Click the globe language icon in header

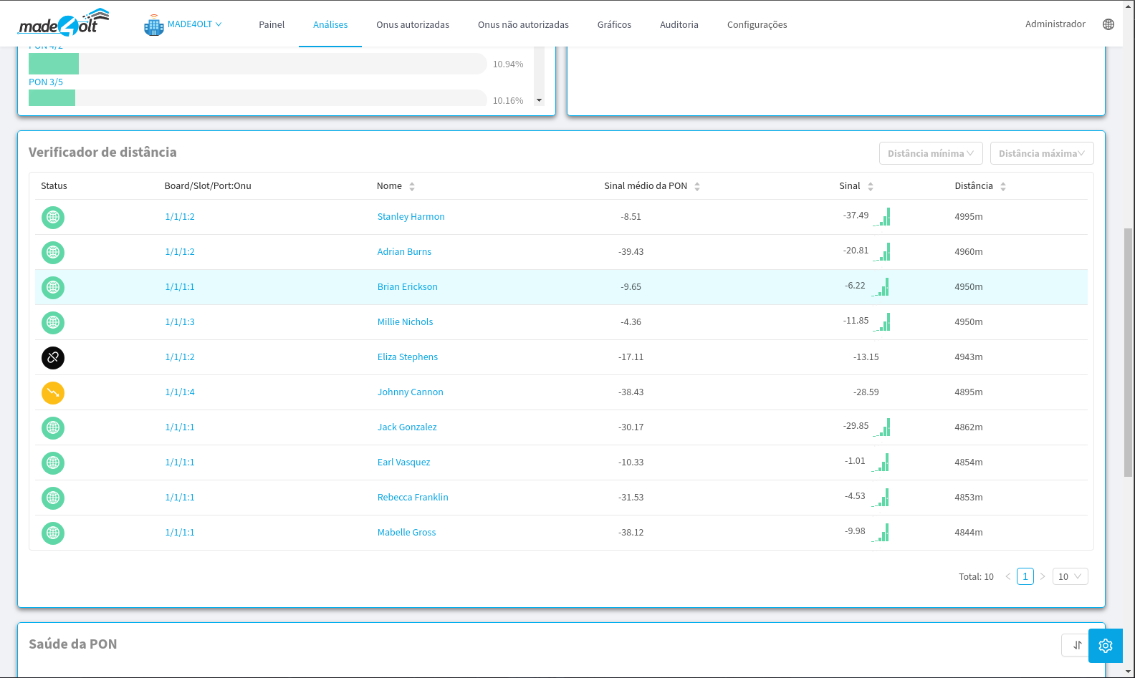click(1108, 24)
